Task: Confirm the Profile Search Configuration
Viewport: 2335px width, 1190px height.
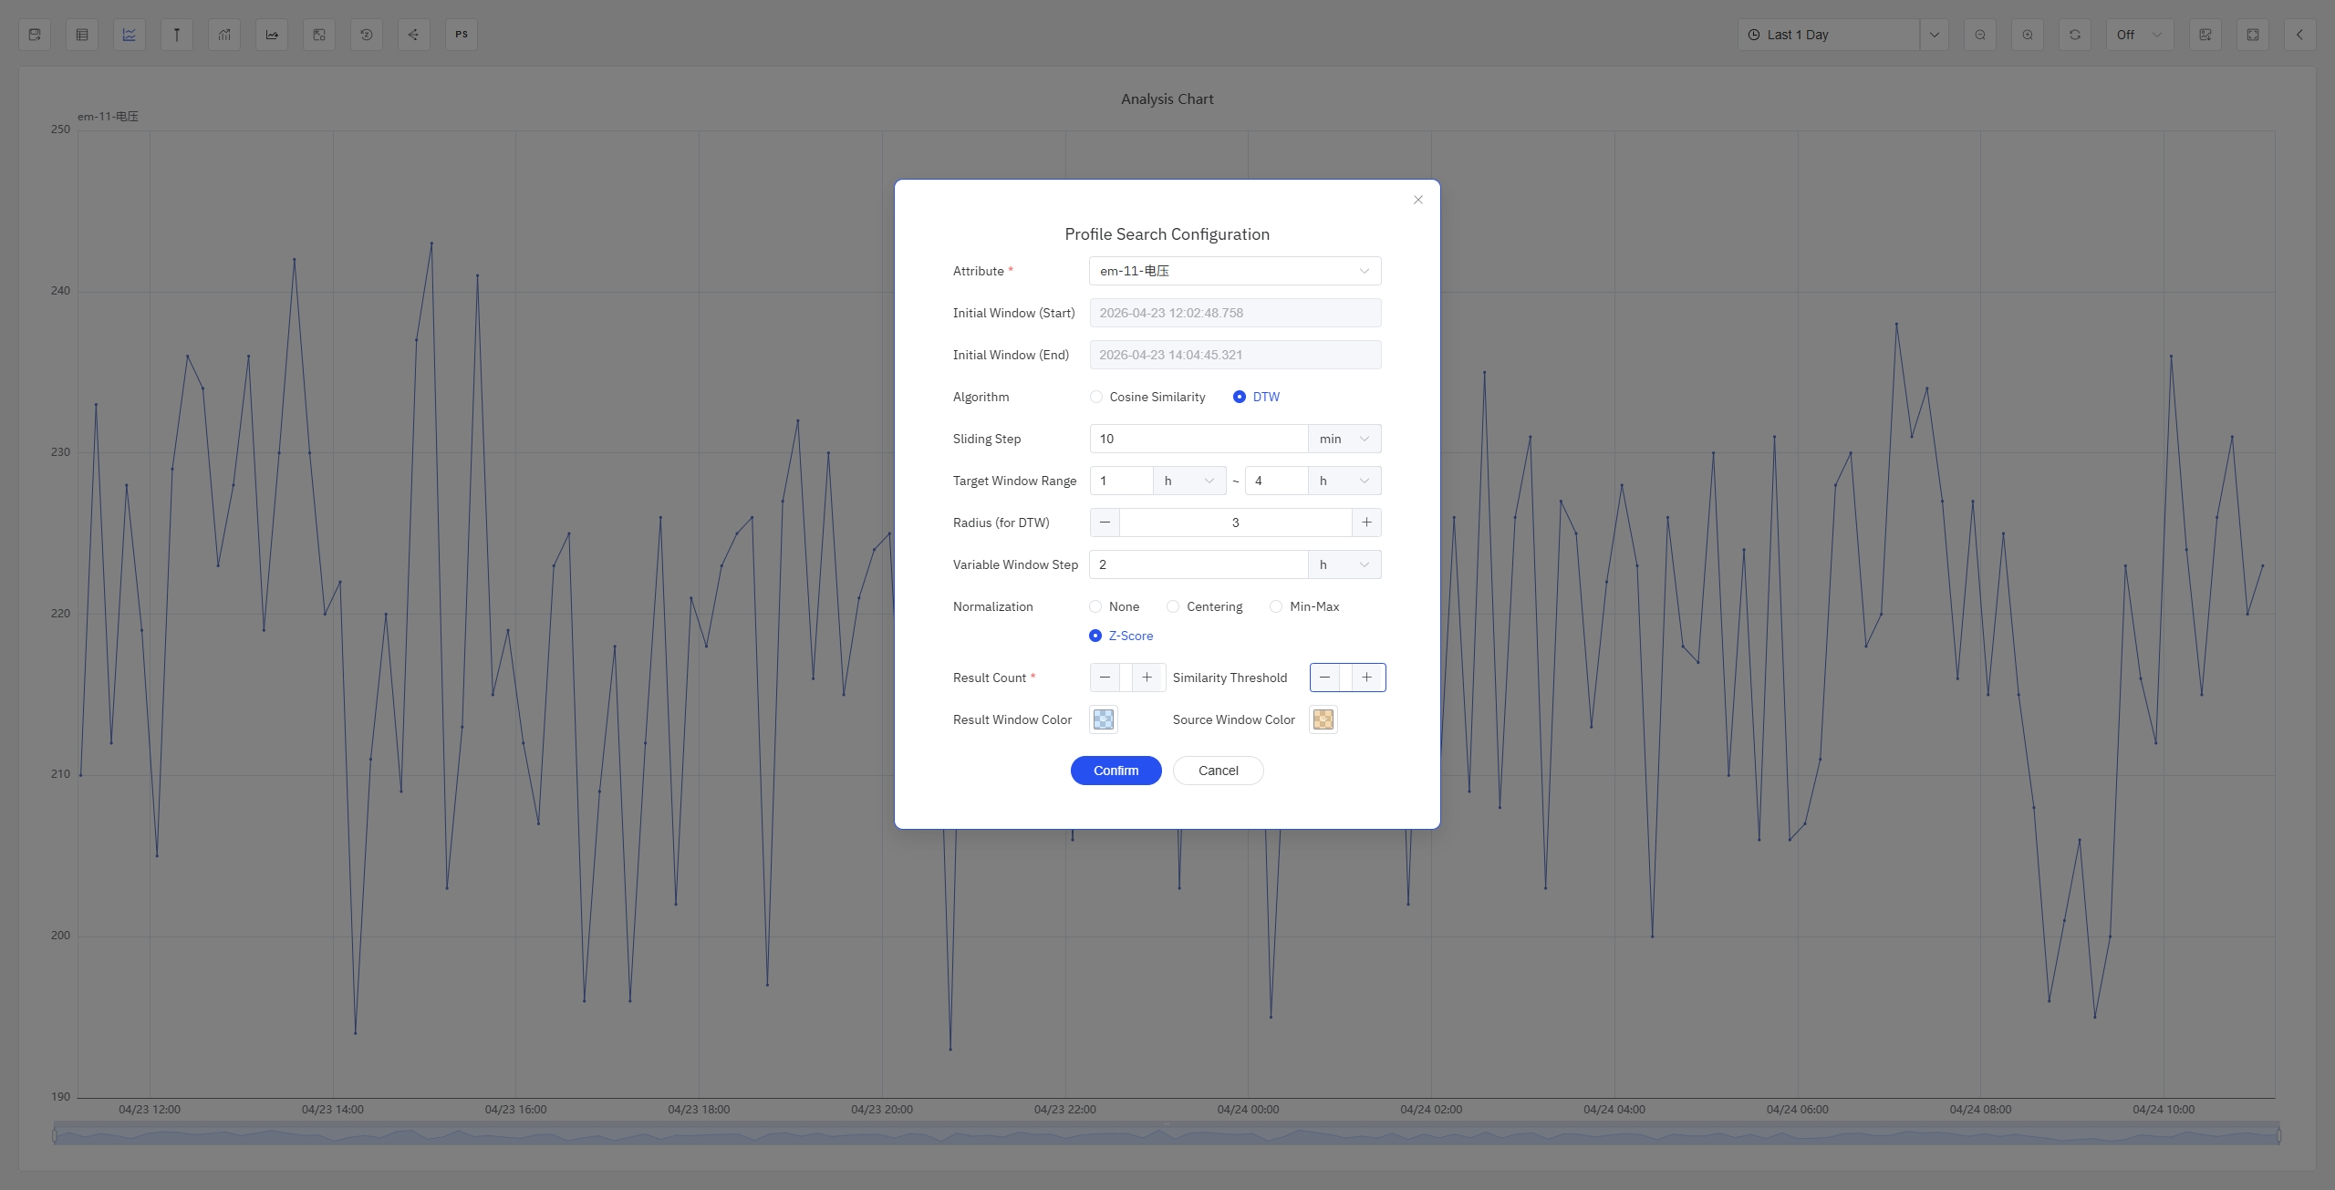Action: click(x=1115, y=771)
